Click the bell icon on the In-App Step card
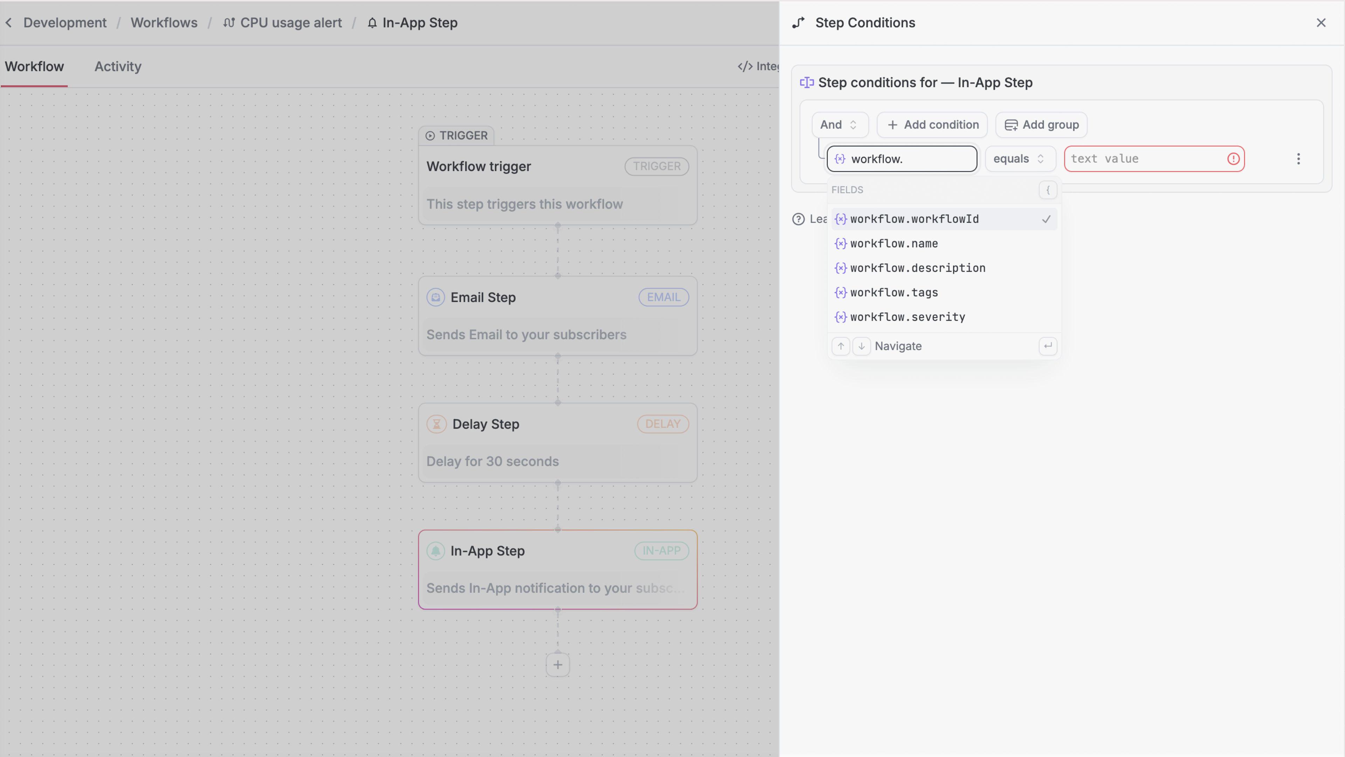 pos(436,551)
